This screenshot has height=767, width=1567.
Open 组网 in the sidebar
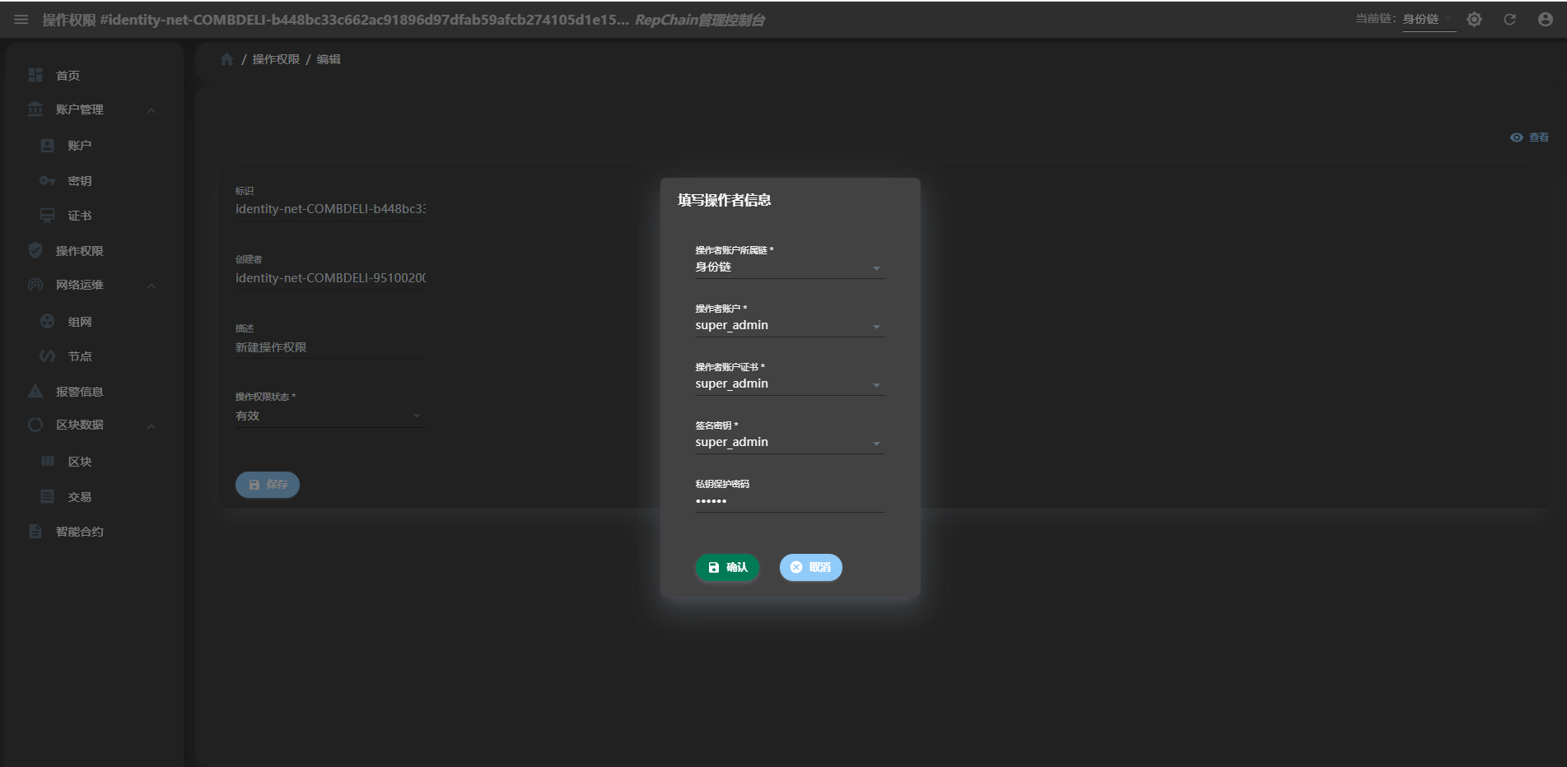(x=79, y=322)
